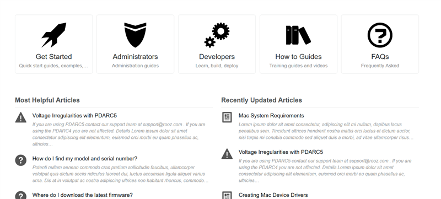Click warning icon beside Voltage Irregularities in Recently Updated
Screen dimensions: 441x199
[227, 154]
